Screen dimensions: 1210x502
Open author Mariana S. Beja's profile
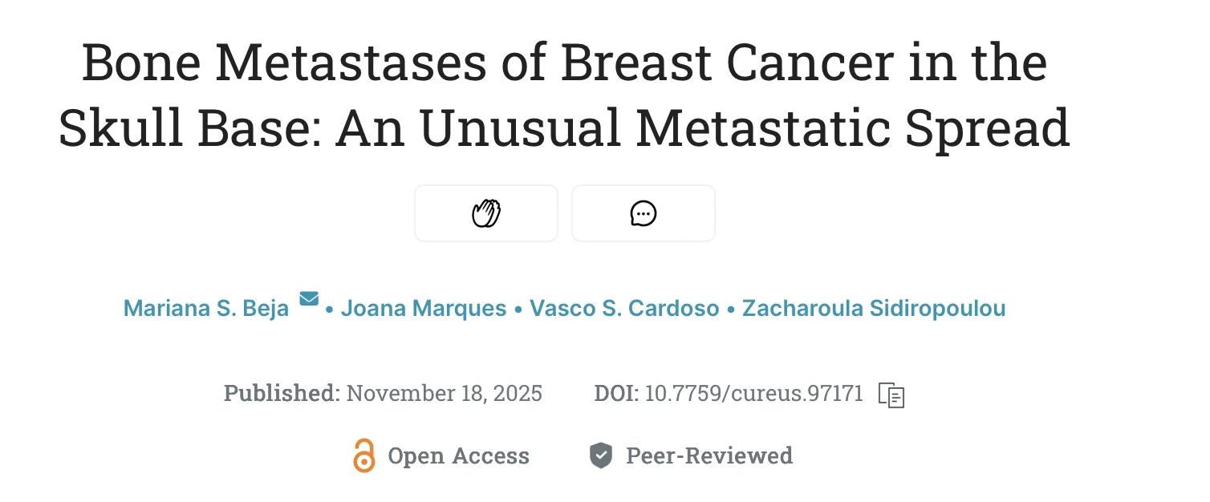click(206, 309)
